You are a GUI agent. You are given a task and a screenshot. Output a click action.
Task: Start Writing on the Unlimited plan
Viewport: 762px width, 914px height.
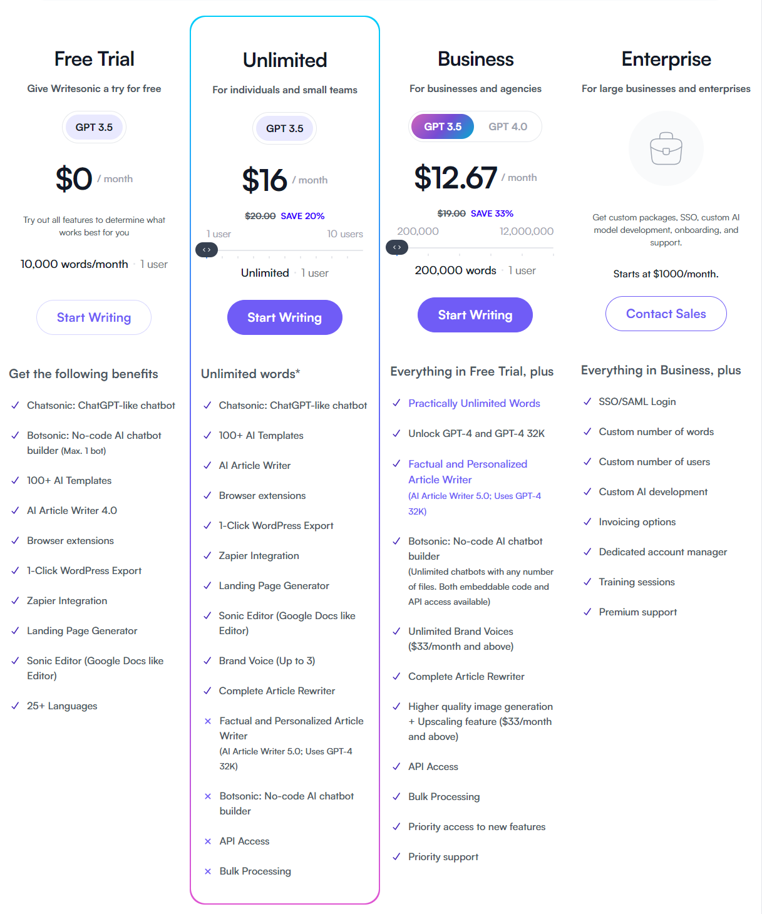pos(284,317)
